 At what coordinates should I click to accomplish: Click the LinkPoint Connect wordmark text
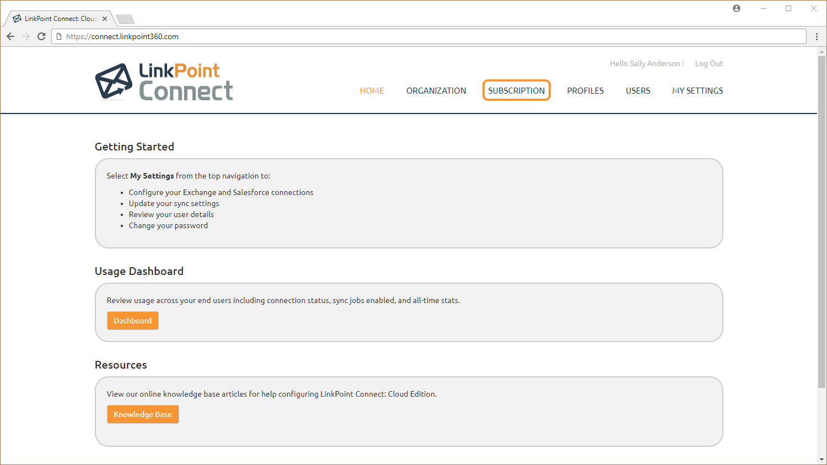tap(186, 82)
